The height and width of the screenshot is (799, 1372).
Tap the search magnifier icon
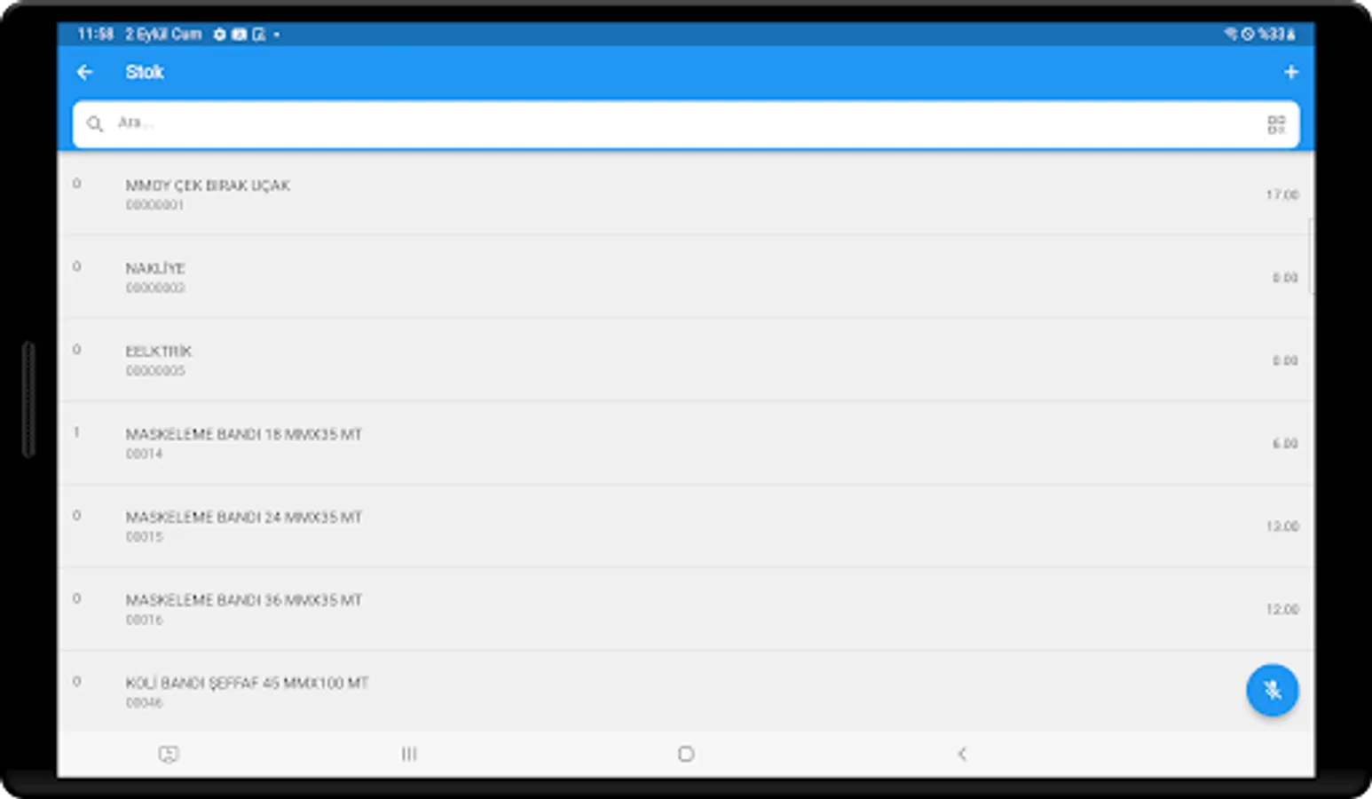pos(95,124)
